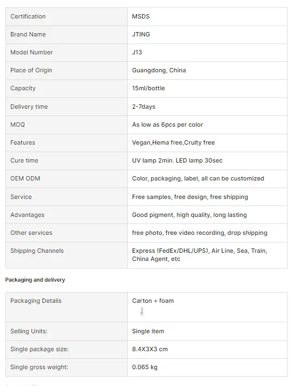The width and height of the screenshot is (294, 386).
Task: Select the Free samples service text
Action: (190, 197)
